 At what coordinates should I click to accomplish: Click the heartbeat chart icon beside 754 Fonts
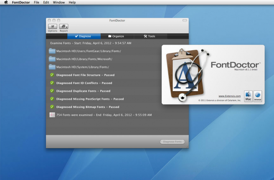[52, 115]
